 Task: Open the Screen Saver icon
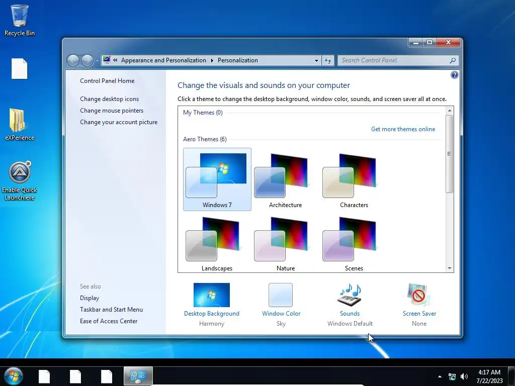419,295
